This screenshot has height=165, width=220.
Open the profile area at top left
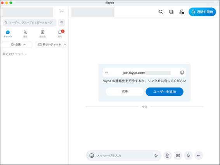[27, 12]
